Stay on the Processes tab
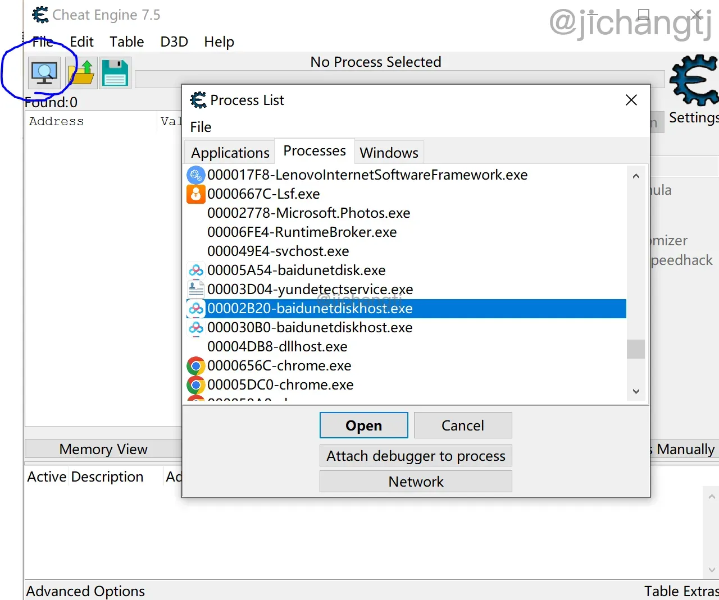Screen dimensions: 719x600 [314, 150]
